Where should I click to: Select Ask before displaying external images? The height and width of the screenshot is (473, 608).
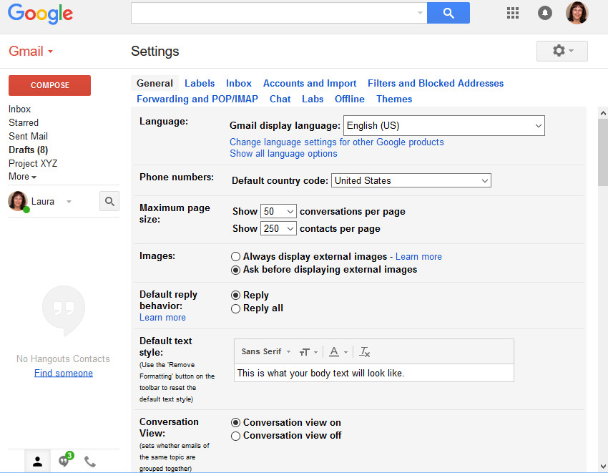235,270
